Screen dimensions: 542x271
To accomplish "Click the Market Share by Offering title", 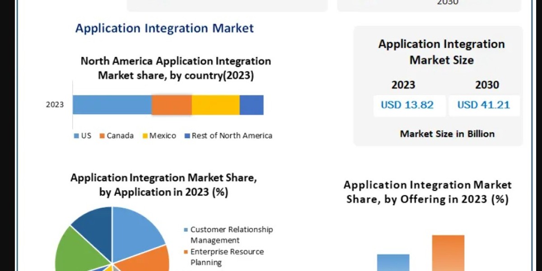I will tap(428, 192).
